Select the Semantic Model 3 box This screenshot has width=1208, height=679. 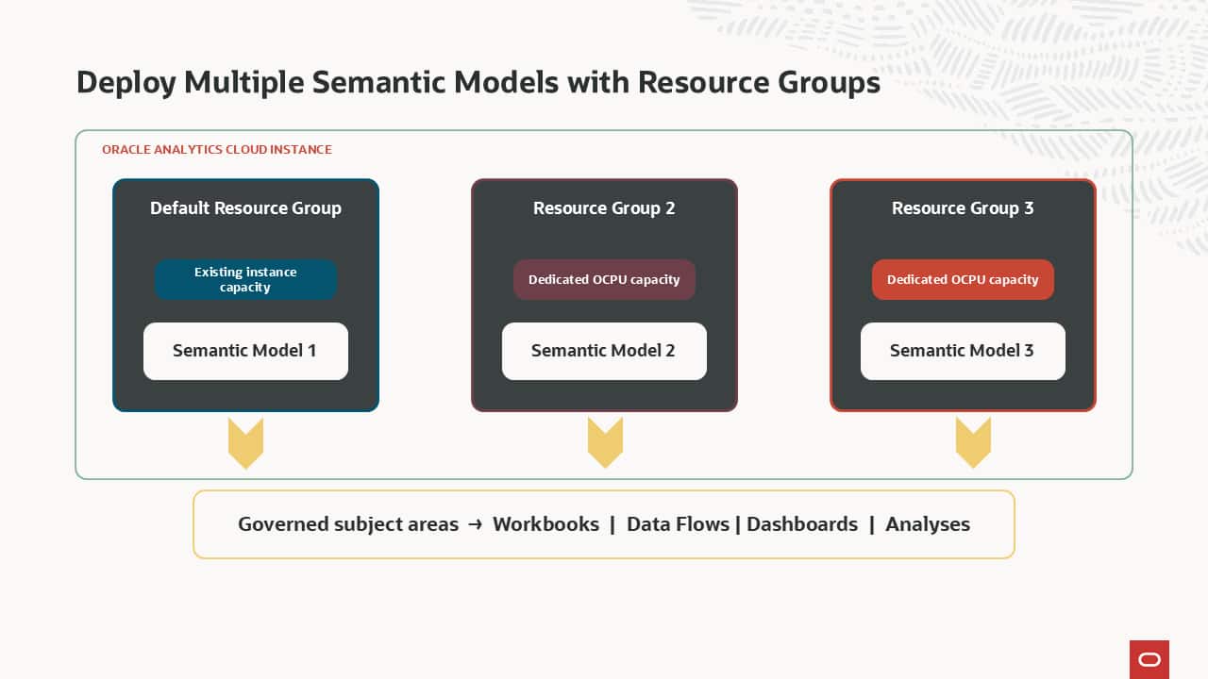click(x=963, y=351)
